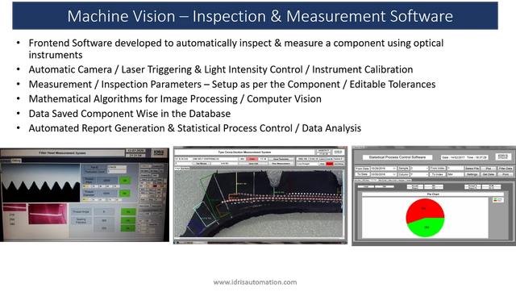Expand the Column dropdown
Image resolution: width=516 pixels, height=292 pixels.
tap(419, 174)
